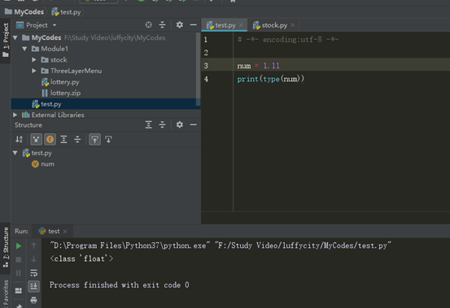
Task: Select test.py in project tree
Action: point(106,104)
